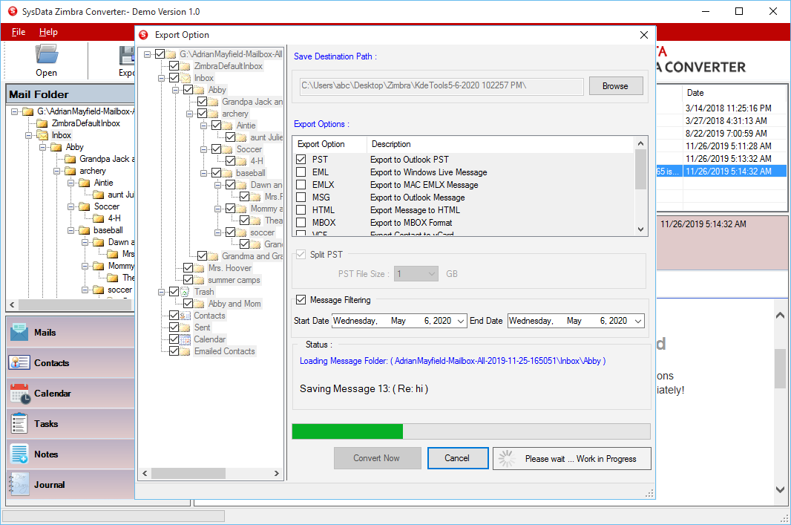
Task: Enable the MBOX export option checkbox
Action: (301, 223)
